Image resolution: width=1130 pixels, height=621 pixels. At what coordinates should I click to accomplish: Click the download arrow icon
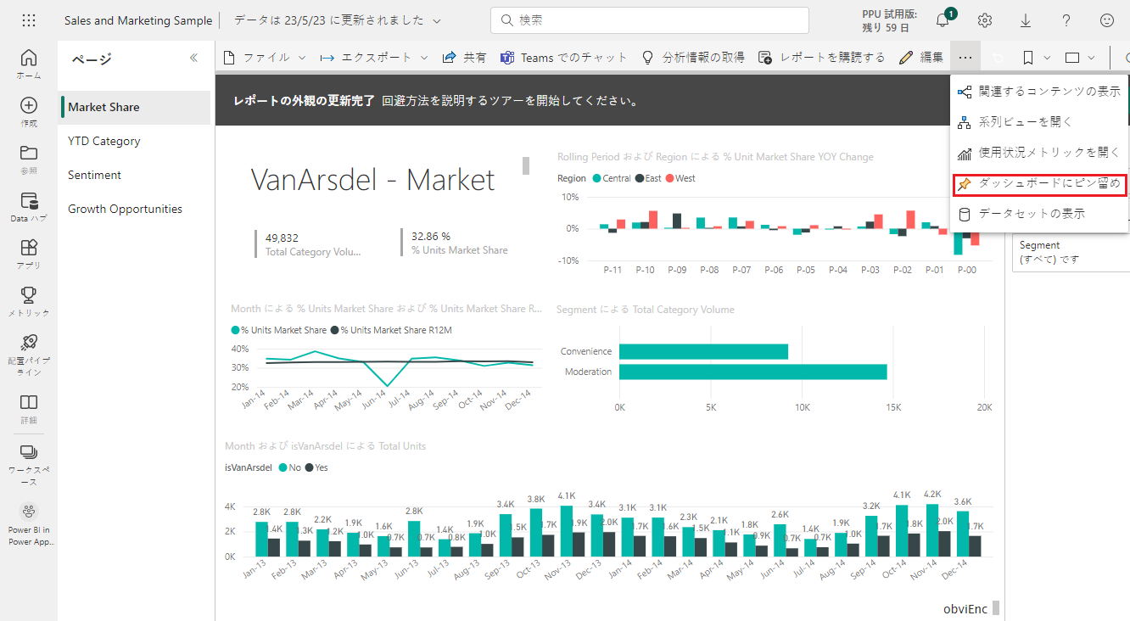coord(1026,20)
